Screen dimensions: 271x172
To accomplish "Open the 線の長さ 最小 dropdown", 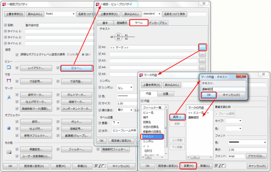I will (x=131, y=110).
